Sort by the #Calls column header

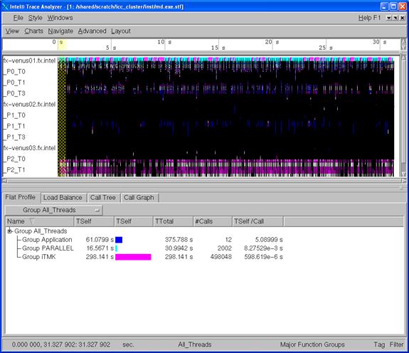click(213, 221)
